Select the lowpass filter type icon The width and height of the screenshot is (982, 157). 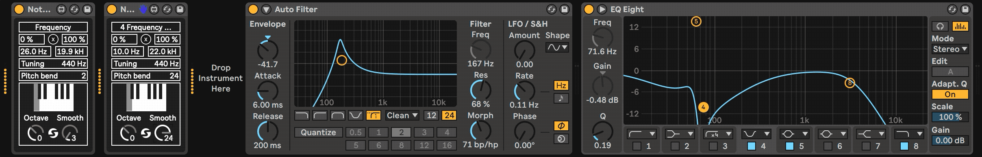coord(302,116)
